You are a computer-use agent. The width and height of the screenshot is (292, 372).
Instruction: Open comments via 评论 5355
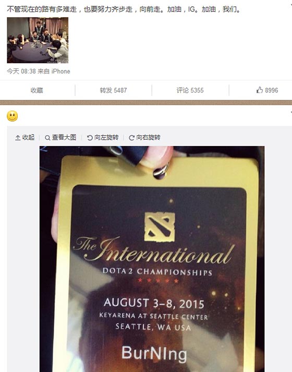(190, 90)
